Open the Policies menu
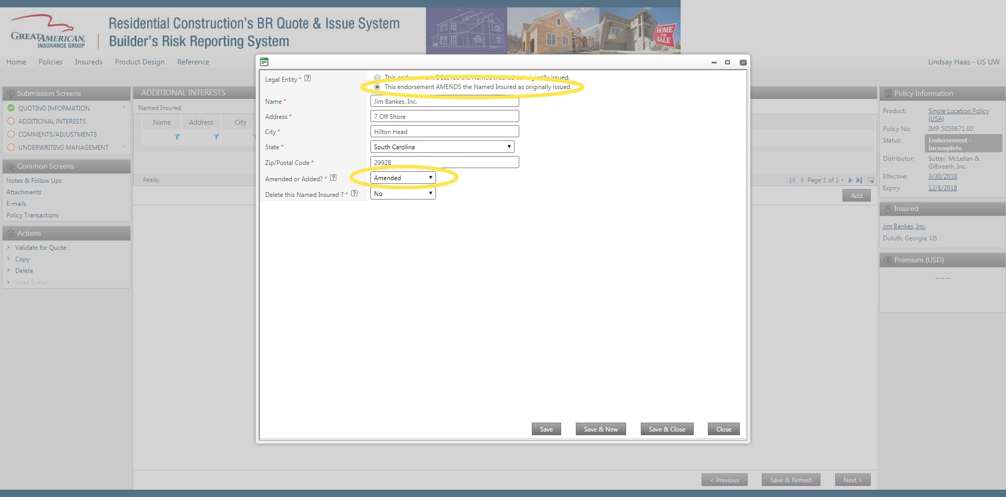 click(50, 62)
